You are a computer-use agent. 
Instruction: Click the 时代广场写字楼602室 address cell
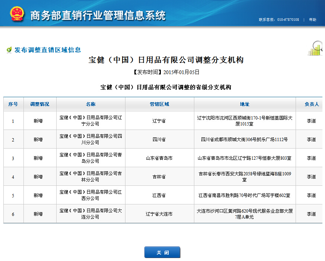pyautogui.click(x=245, y=195)
